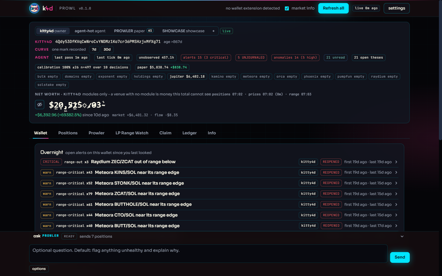Click the unobserved 457.1h chip
Image resolution: width=442 pixels, height=276 pixels.
[x=157, y=58]
